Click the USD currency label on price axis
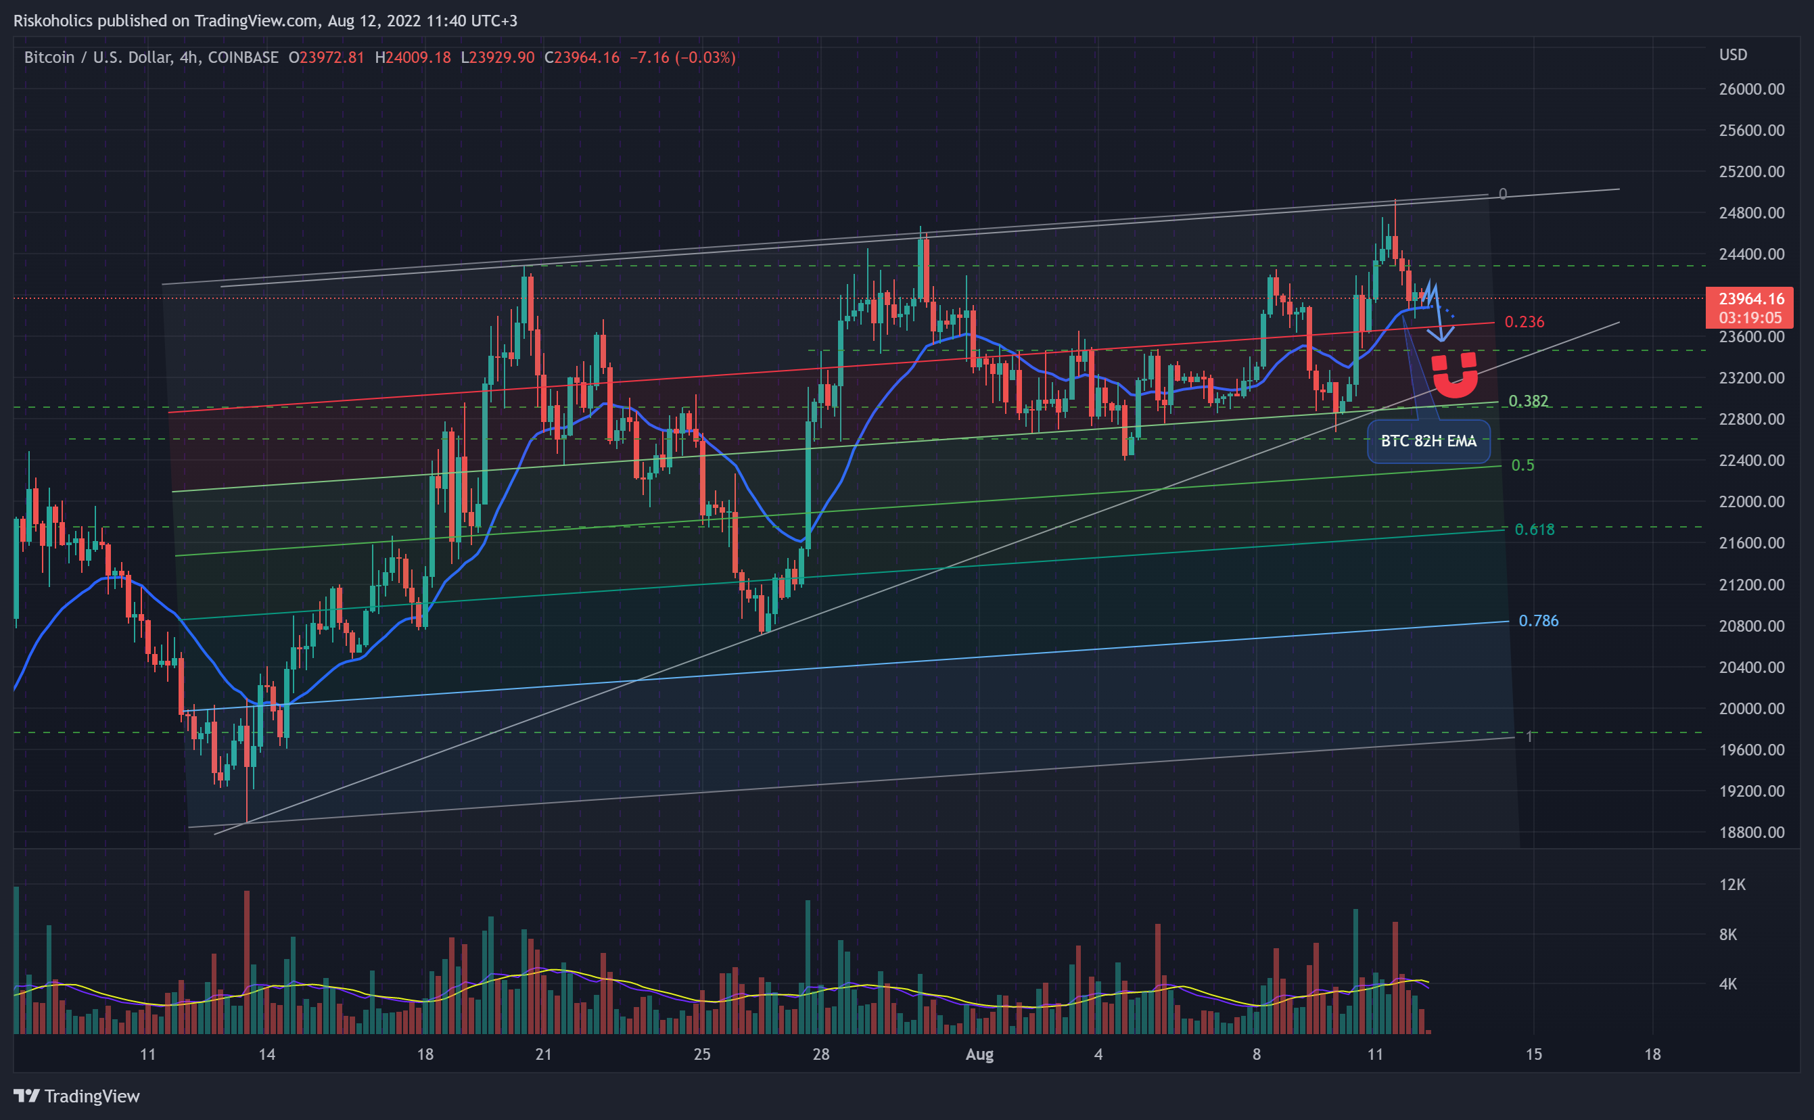 coord(1733,55)
